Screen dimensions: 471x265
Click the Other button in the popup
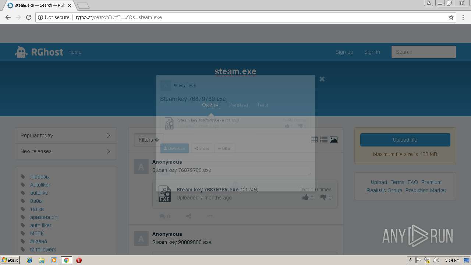point(225,148)
